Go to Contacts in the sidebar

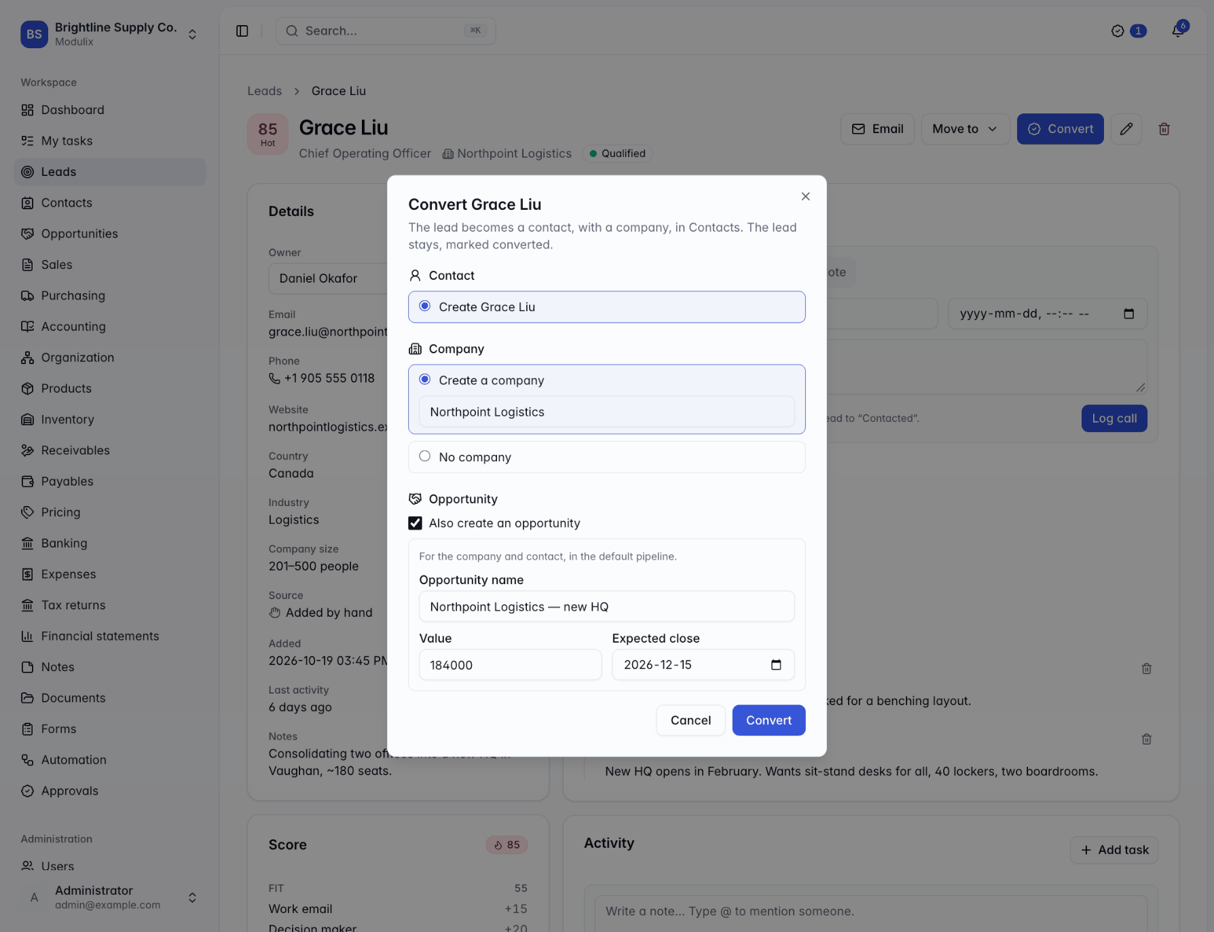(x=110, y=203)
